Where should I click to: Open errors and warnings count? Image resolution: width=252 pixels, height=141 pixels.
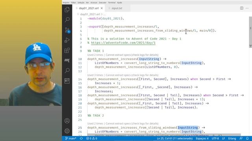92,138
